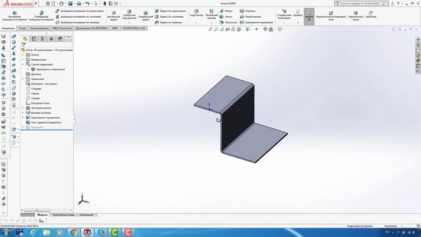Click the Revolved Boss/Base tool
The image size is (421, 237).
click(41, 16)
